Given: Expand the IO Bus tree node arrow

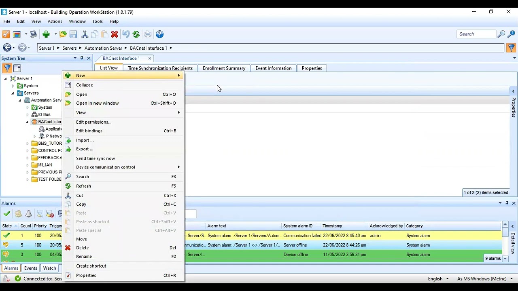Looking at the screenshot, I should (x=28, y=115).
